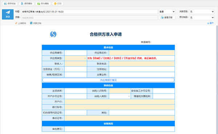Open the 供应商类型 supplier type dropdown
Image resolution: width=218 pixels, height=134 pixels.
tap(76, 58)
